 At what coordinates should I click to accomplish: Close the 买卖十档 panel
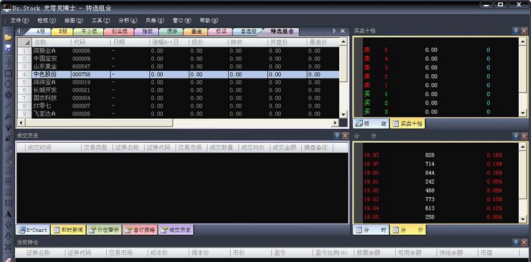[x=524, y=31]
